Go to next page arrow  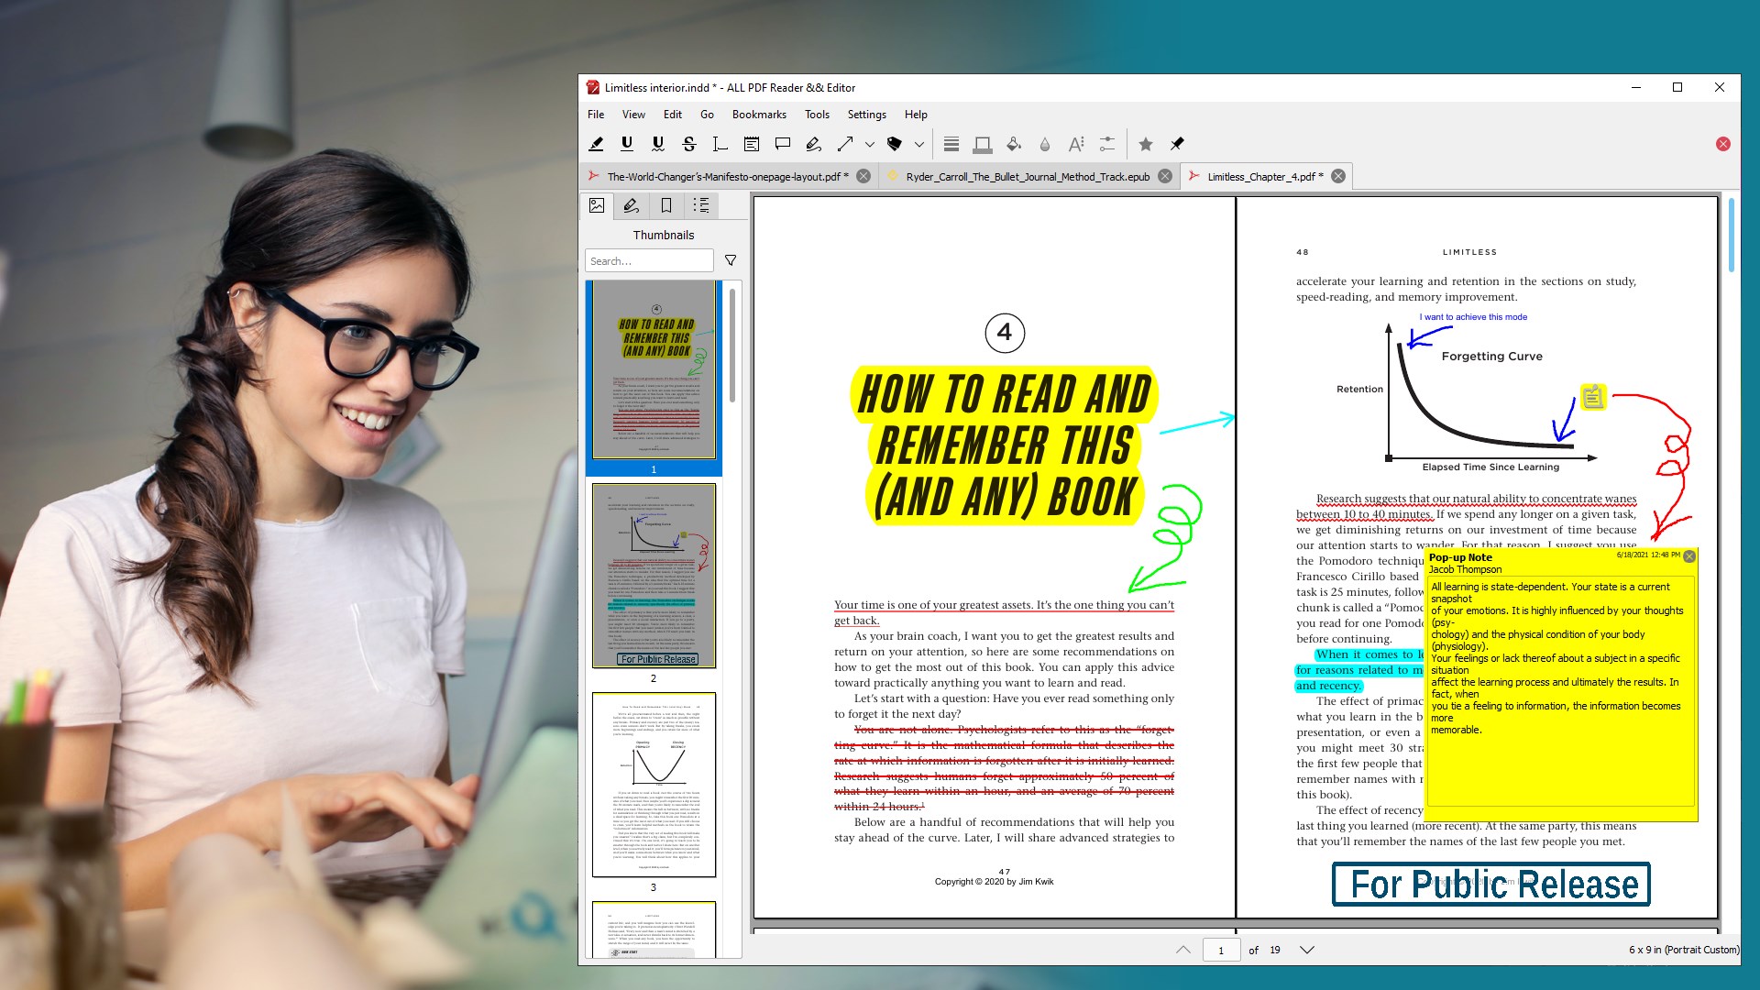1307,950
